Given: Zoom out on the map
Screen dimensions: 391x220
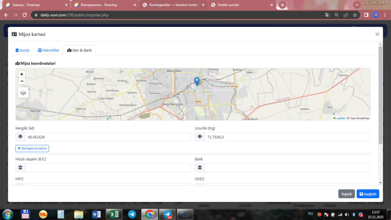Looking at the screenshot, I should click(22, 81).
